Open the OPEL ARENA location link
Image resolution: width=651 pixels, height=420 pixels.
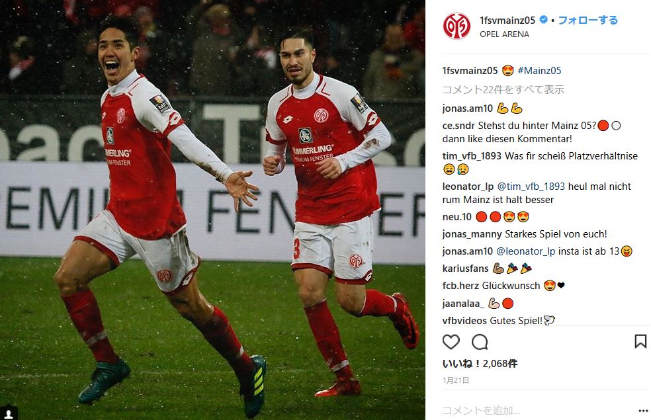click(504, 34)
